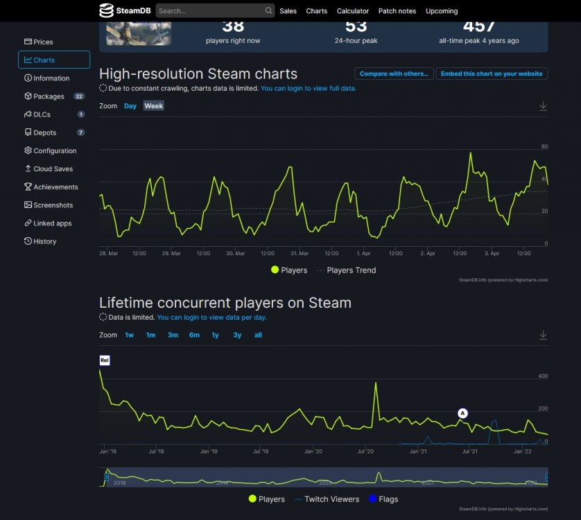Click the SteamDB search field
Image resolution: width=581 pixels, height=520 pixels.
(211, 11)
